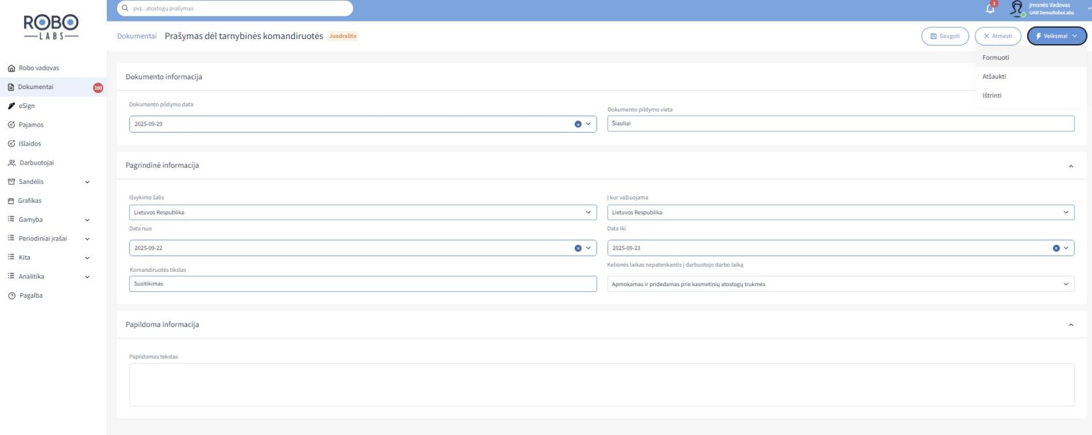Expand the Analitika submenu chevron
The width and height of the screenshot is (1092, 435).
[x=87, y=276]
